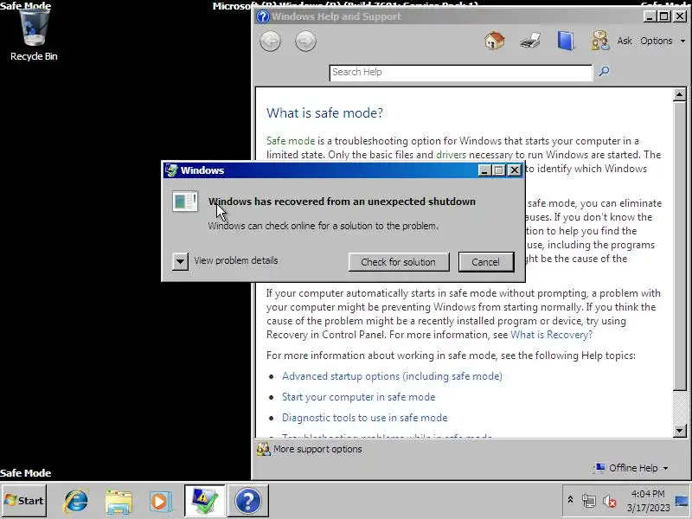This screenshot has height=519, width=692.
Task: Open Start your computer in safe mode topic
Action: click(358, 397)
